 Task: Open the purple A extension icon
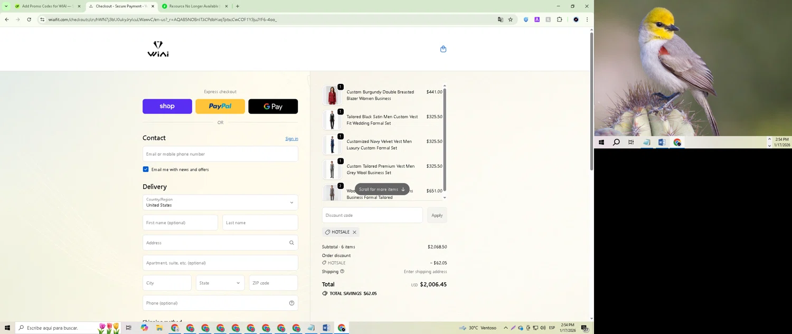tap(537, 20)
